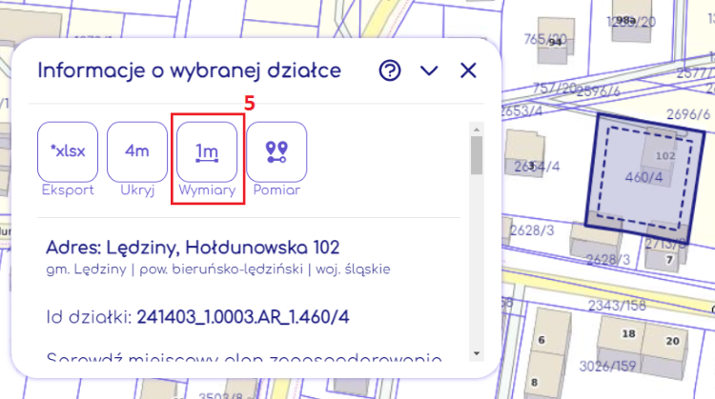Click parcel label 2696/6 on the map
Screen dimensions: 715x399
pyautogui.click(x=688, y=114)
